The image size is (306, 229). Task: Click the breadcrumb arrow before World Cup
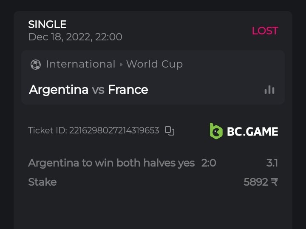(122, 65)
